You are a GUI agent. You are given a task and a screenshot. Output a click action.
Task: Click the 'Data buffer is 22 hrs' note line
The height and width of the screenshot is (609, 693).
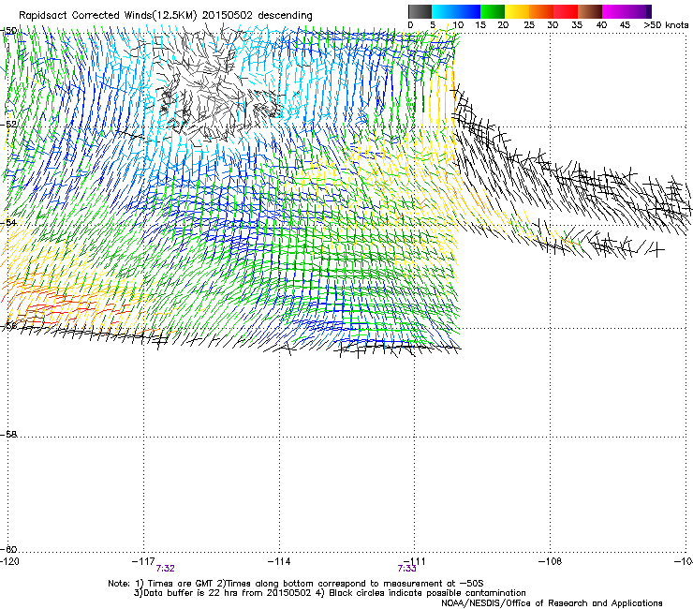(x=330, y=593)
